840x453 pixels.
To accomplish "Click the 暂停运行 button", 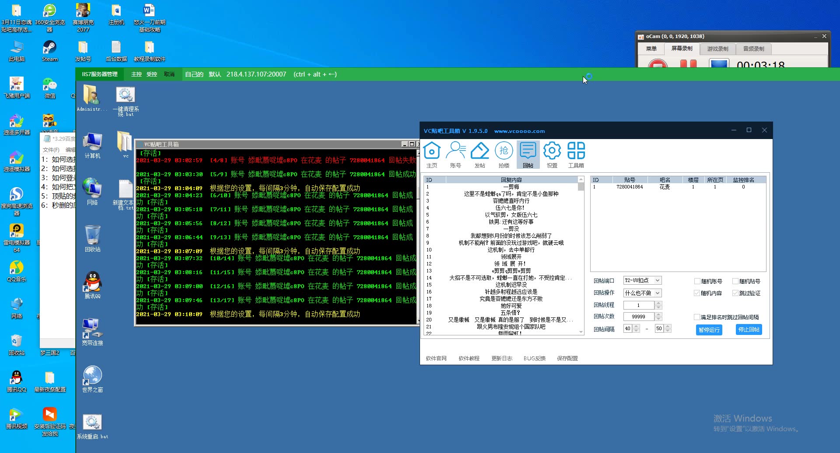I will 709,330.
